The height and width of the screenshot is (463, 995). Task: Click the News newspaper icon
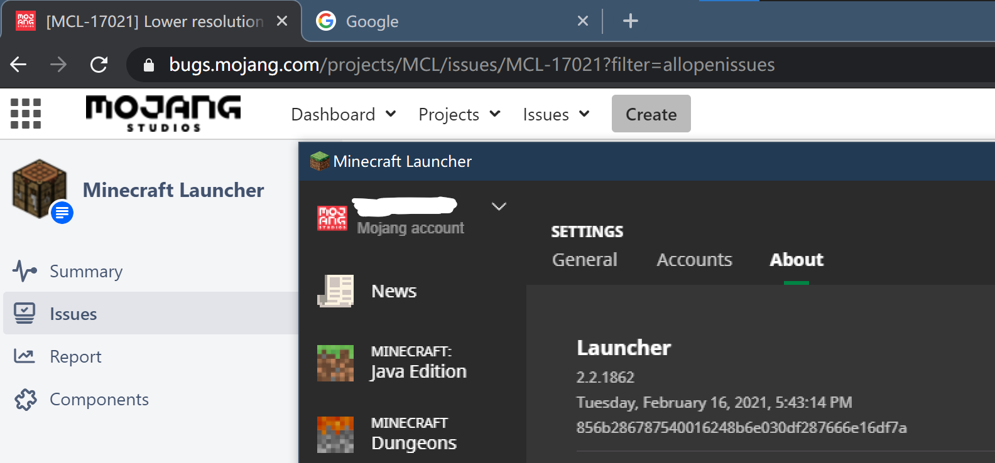point(335,291)
